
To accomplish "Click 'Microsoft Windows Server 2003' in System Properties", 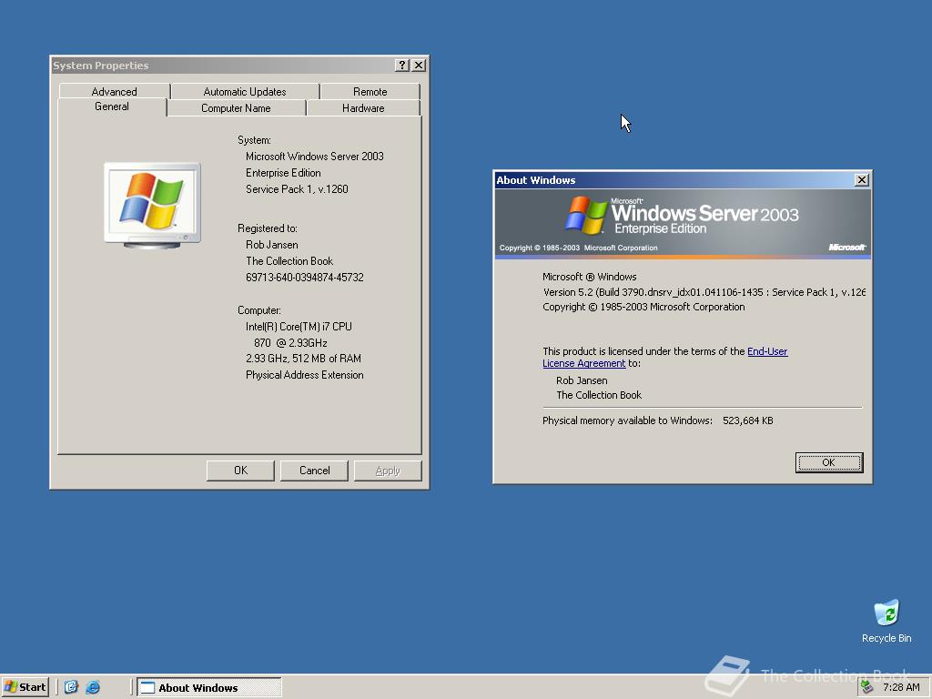I will click(x=314, y=157).
